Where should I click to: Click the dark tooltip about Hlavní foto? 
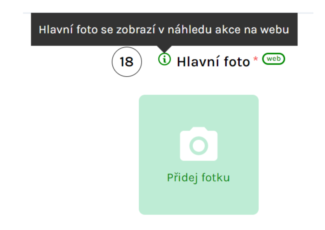(x=164, y=29)
